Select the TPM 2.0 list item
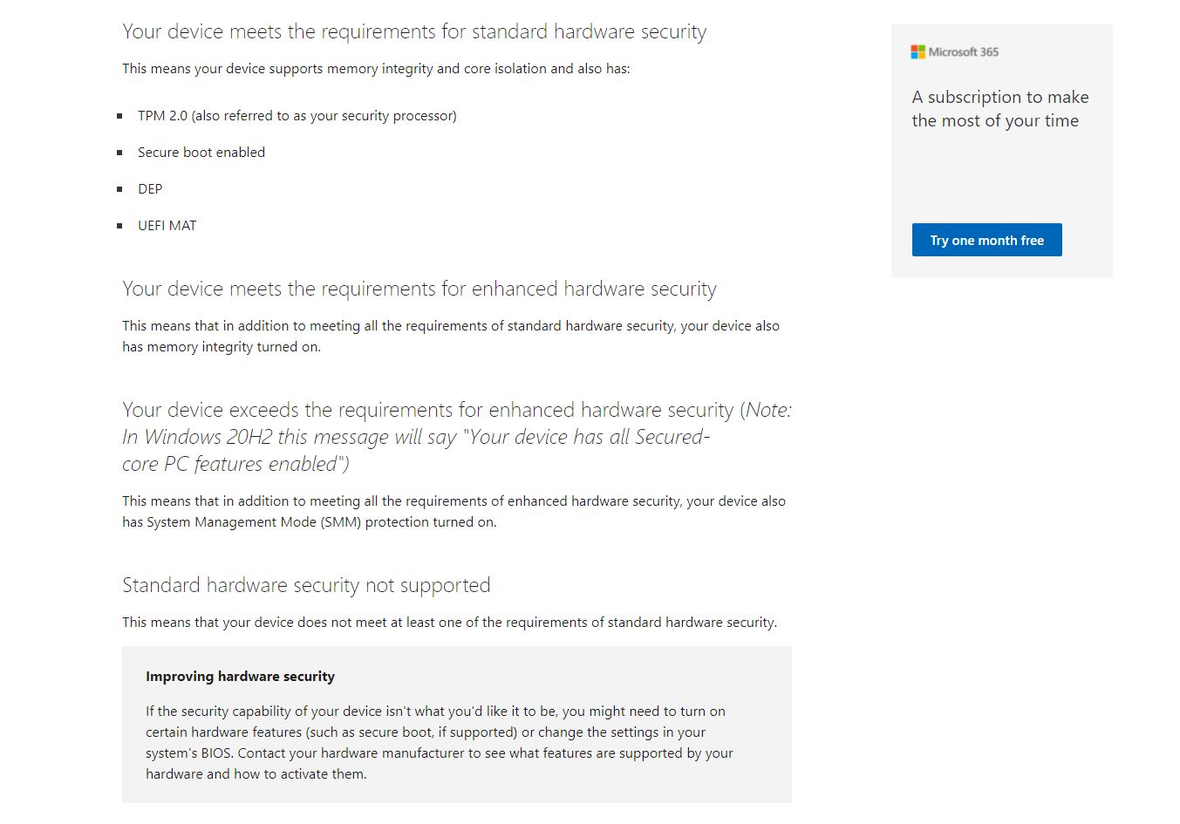Image resolution: width=1180 pixels, height=824 pixels. 297,116
